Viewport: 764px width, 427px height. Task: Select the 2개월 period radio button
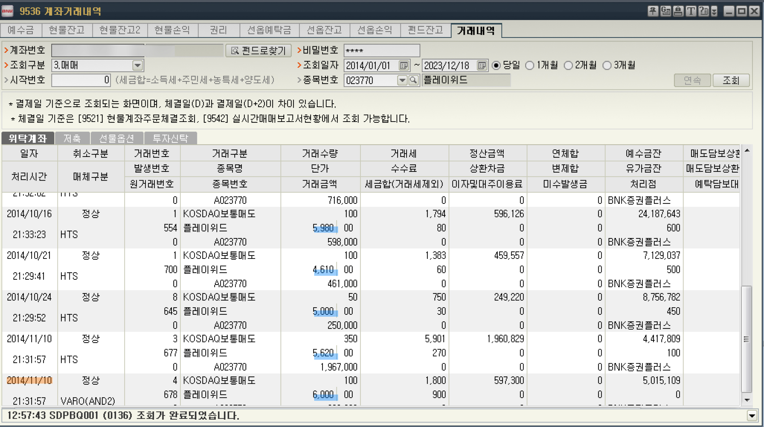coord(568,66)
